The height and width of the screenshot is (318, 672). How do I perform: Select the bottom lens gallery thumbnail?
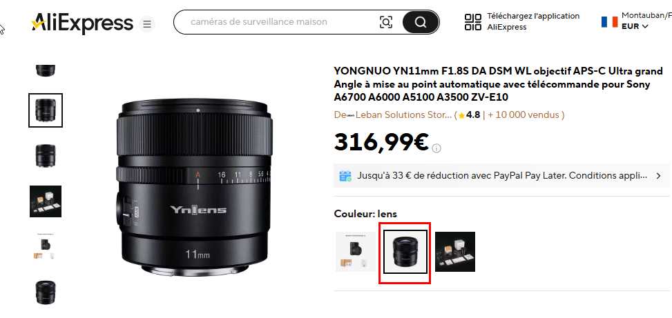pyautogui.click(x=46, y=292)
